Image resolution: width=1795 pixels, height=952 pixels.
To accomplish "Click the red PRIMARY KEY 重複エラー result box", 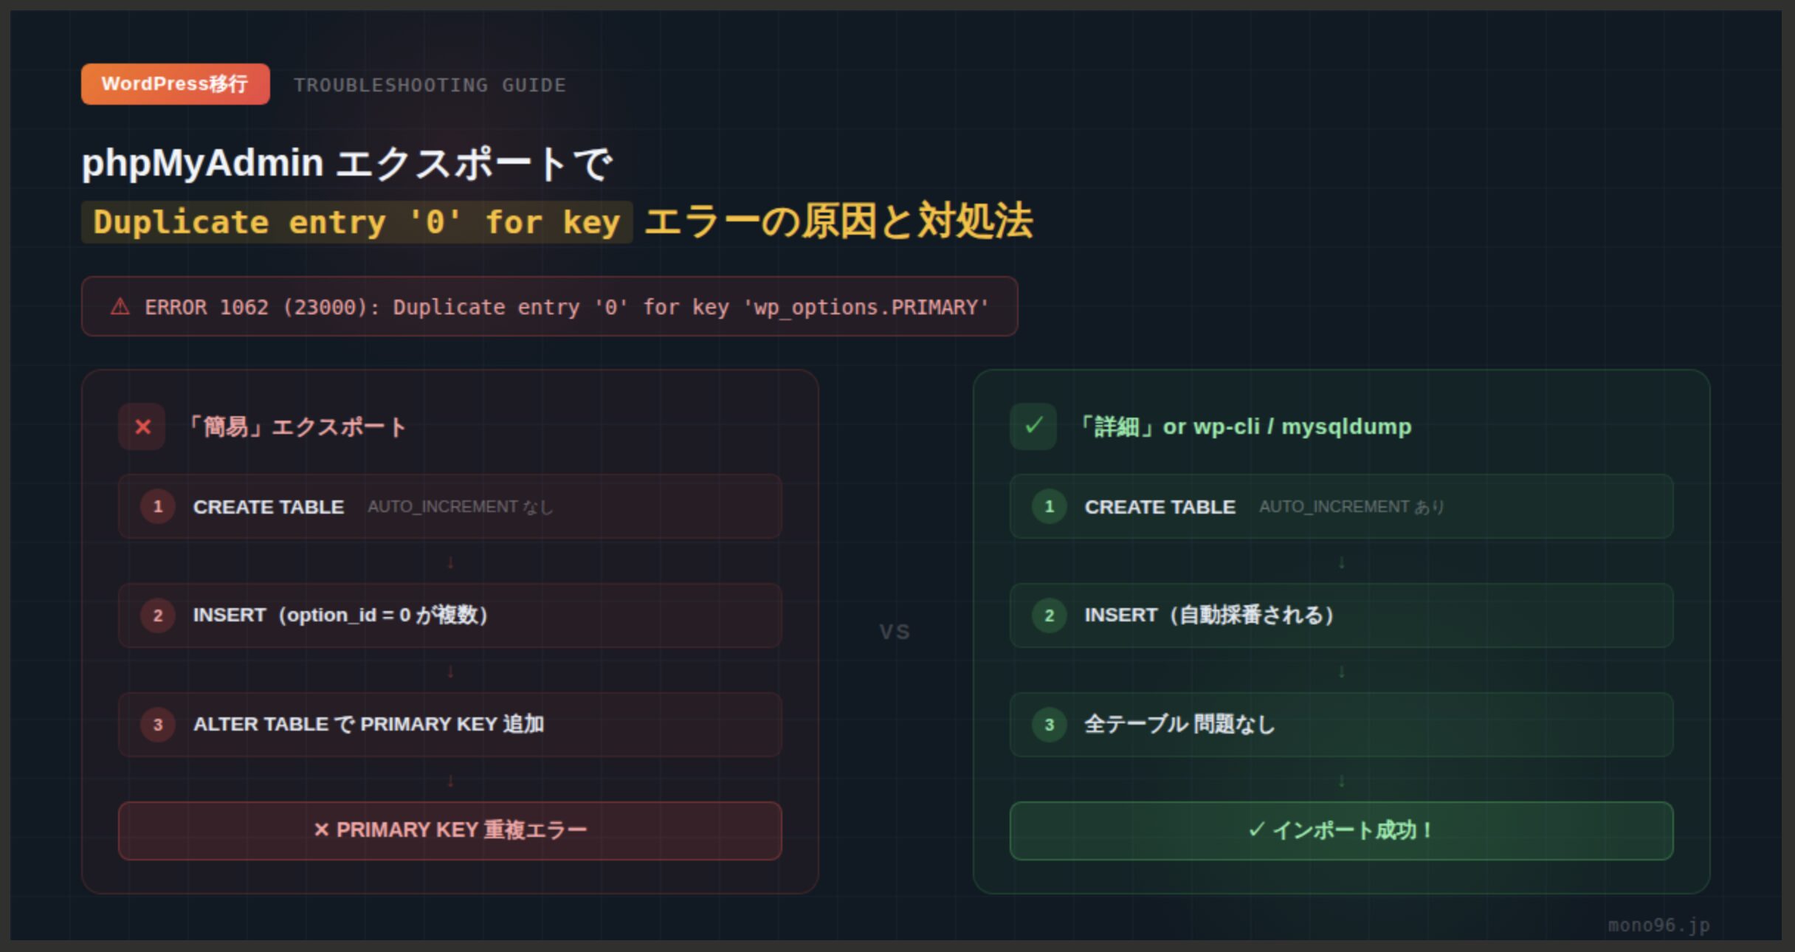I will tap(449, 830).
